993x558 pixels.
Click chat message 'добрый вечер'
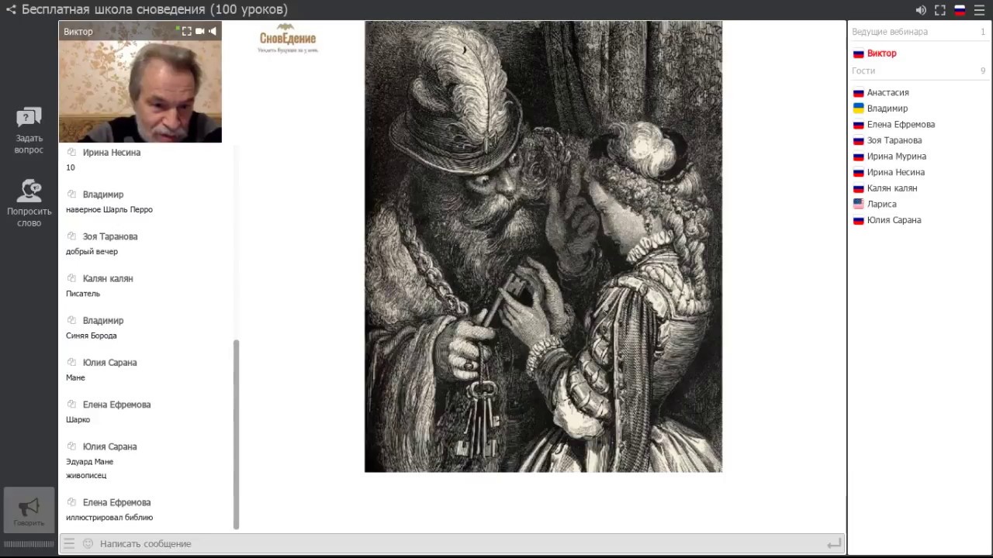[92, 251]
